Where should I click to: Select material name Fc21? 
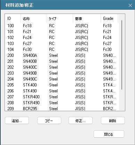point(27,32)
